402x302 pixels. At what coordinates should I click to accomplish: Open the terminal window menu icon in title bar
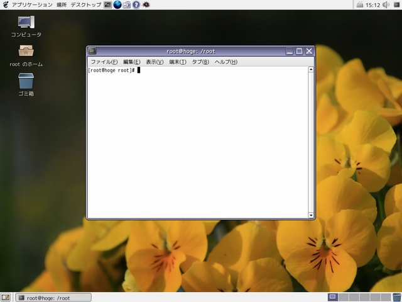pyautogui.click(x=92, y=51)
